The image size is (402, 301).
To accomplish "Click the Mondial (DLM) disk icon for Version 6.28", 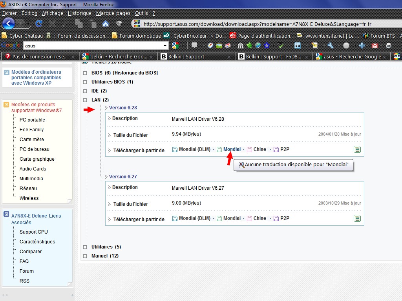I will coord(175,149).
